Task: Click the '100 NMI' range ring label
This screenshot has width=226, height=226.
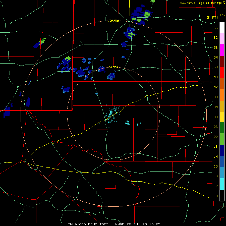Action: (114, 21)
